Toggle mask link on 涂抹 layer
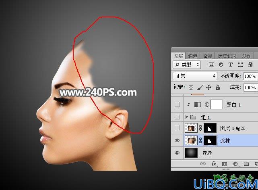The height and width of the screenshot is (190, 258). 200,140
